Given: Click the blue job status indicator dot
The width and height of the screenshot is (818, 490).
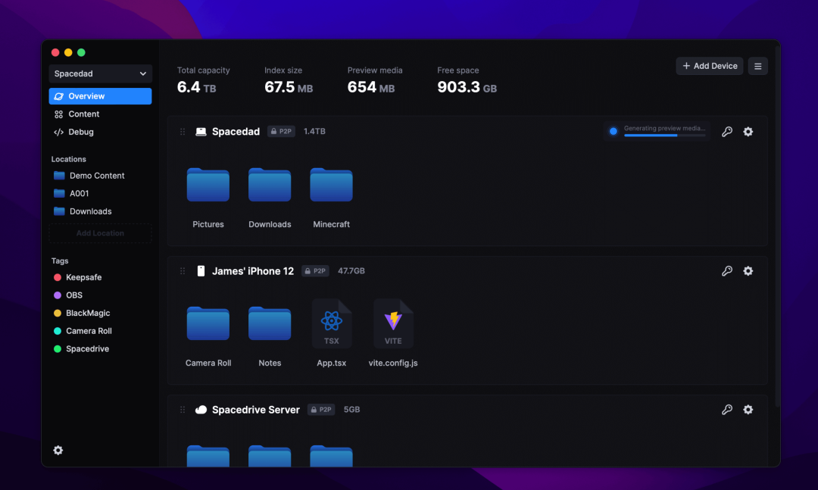Looking at the screenshot, I should pos(613,132).
